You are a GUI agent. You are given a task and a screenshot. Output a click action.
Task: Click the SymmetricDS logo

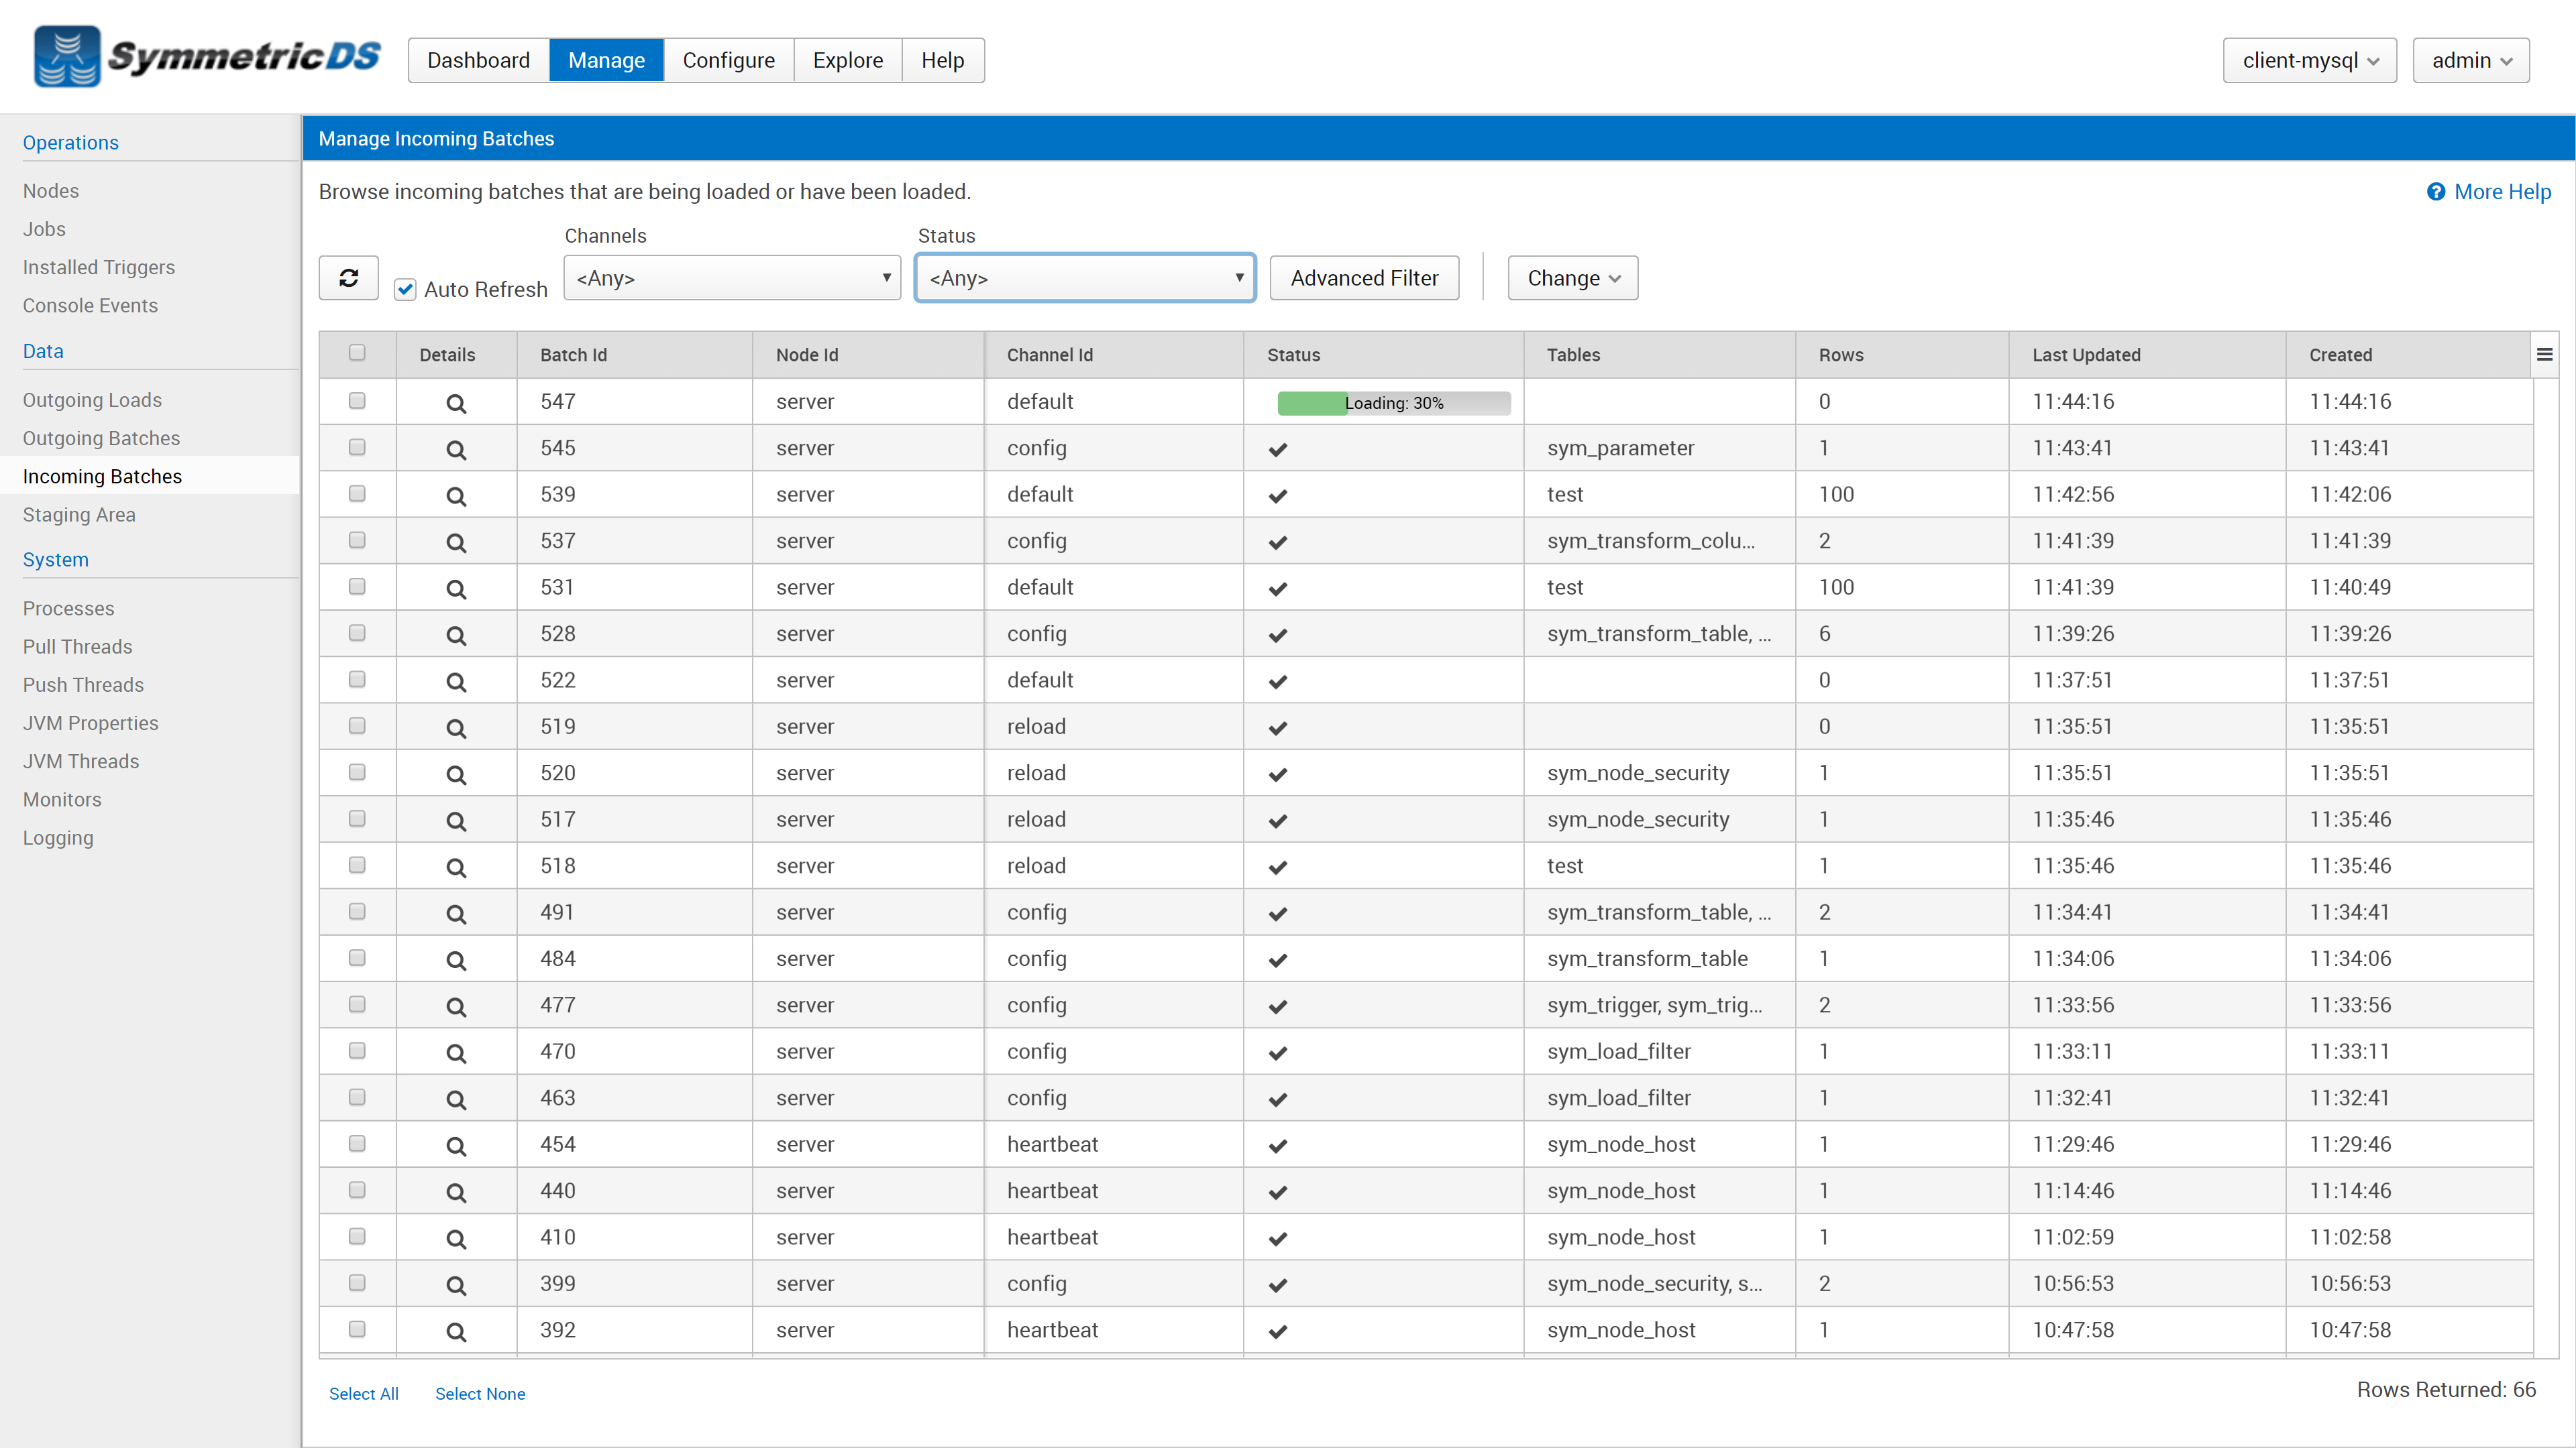207,57
